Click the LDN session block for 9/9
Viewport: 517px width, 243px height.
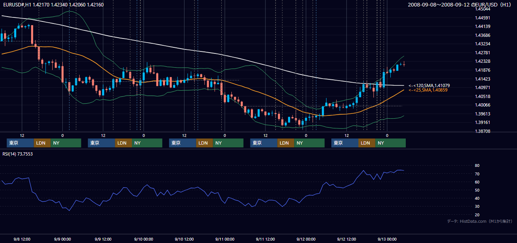click(123, 143)
